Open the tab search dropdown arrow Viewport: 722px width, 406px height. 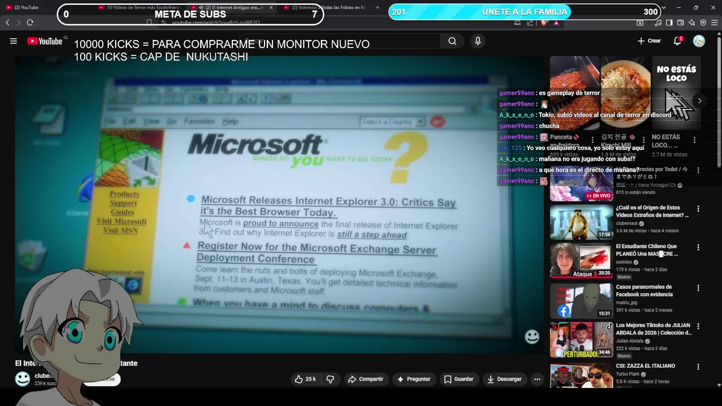tap(663, 8)
